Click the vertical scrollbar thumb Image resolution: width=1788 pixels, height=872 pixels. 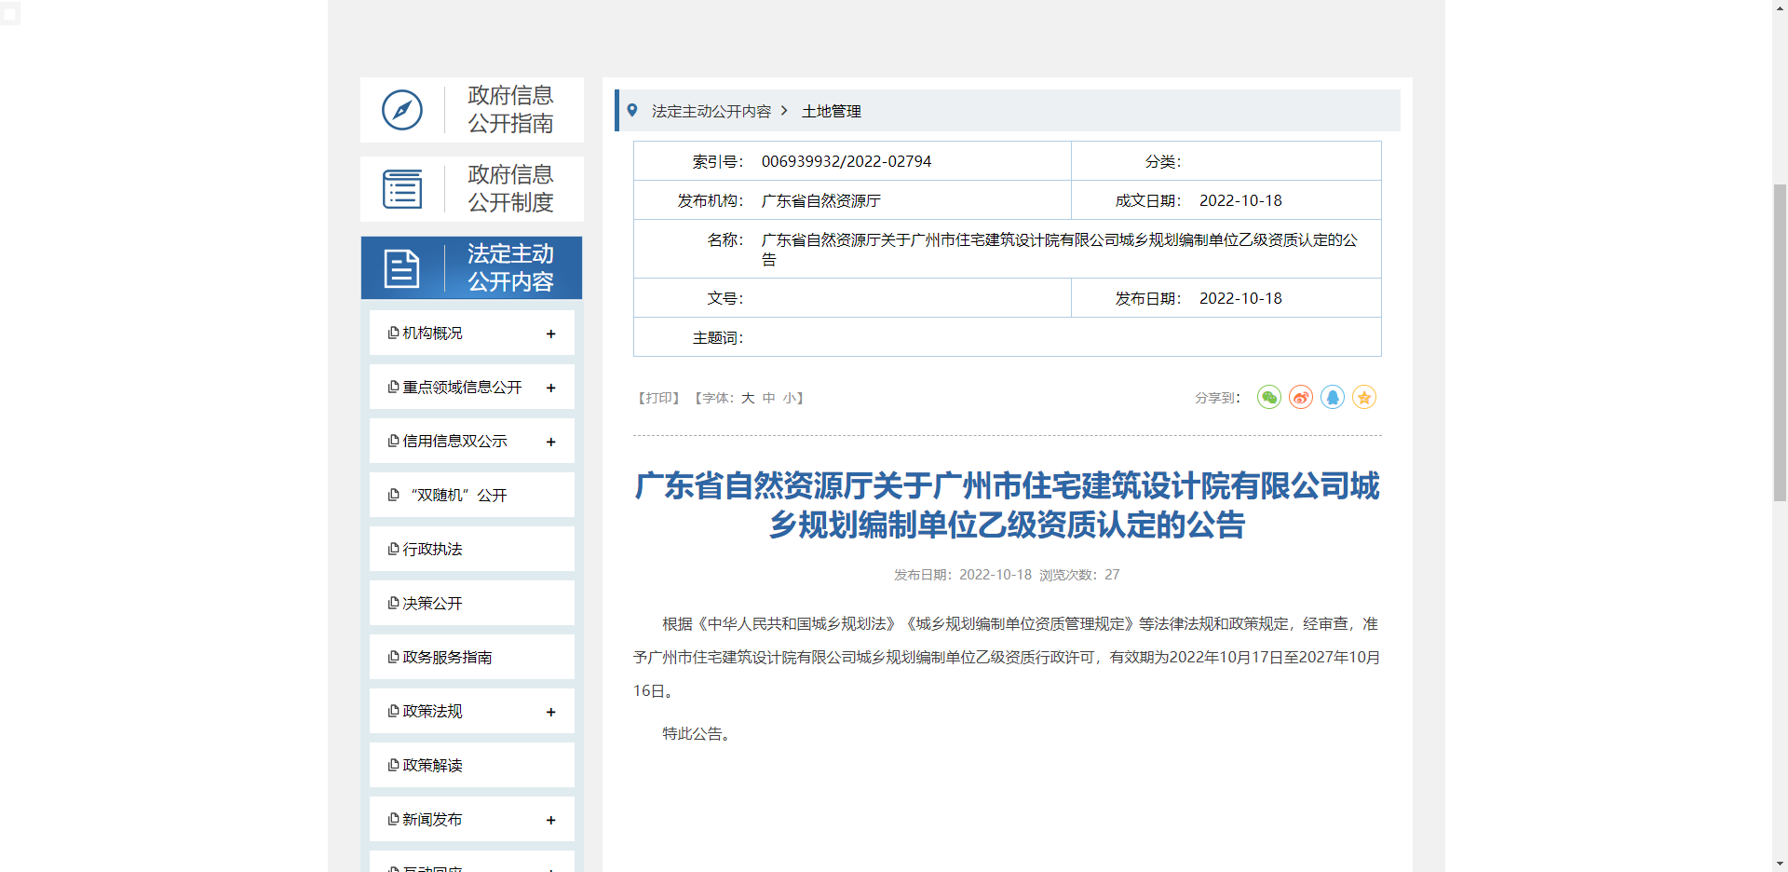coord(1780,343)
